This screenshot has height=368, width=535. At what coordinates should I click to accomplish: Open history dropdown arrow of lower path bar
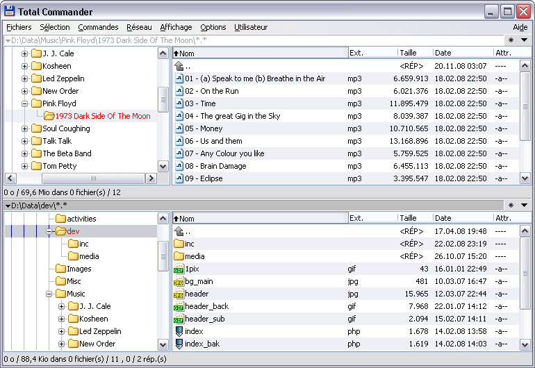coord(525,206)
